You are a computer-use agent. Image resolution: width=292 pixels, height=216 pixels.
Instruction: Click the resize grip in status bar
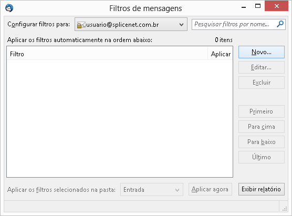[x=285, y=209]
